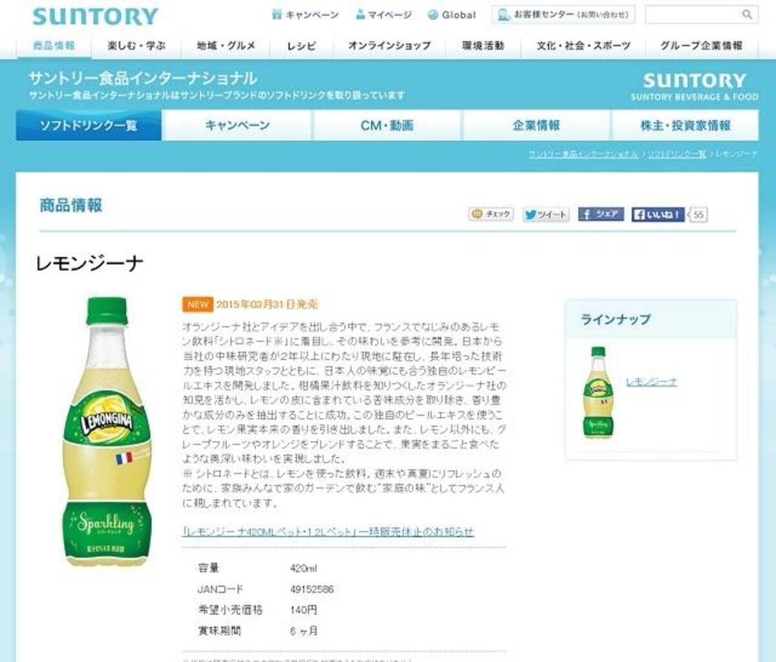Open the 株主・投資家情報 tab
This screenshot has width=776, height=662.
pyautogui.click(x=685, y=125)
